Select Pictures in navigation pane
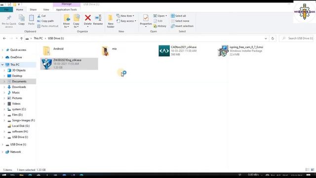The width and height of the screenshot is (316, 178). (17, 98)
